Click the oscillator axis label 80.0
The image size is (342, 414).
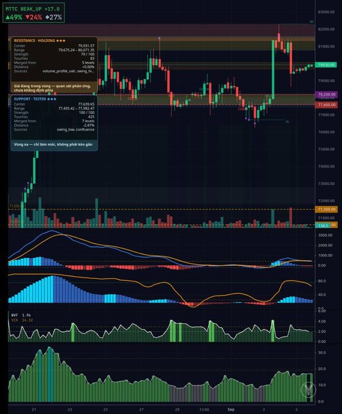pyautogui.click(x=322, y=281)
